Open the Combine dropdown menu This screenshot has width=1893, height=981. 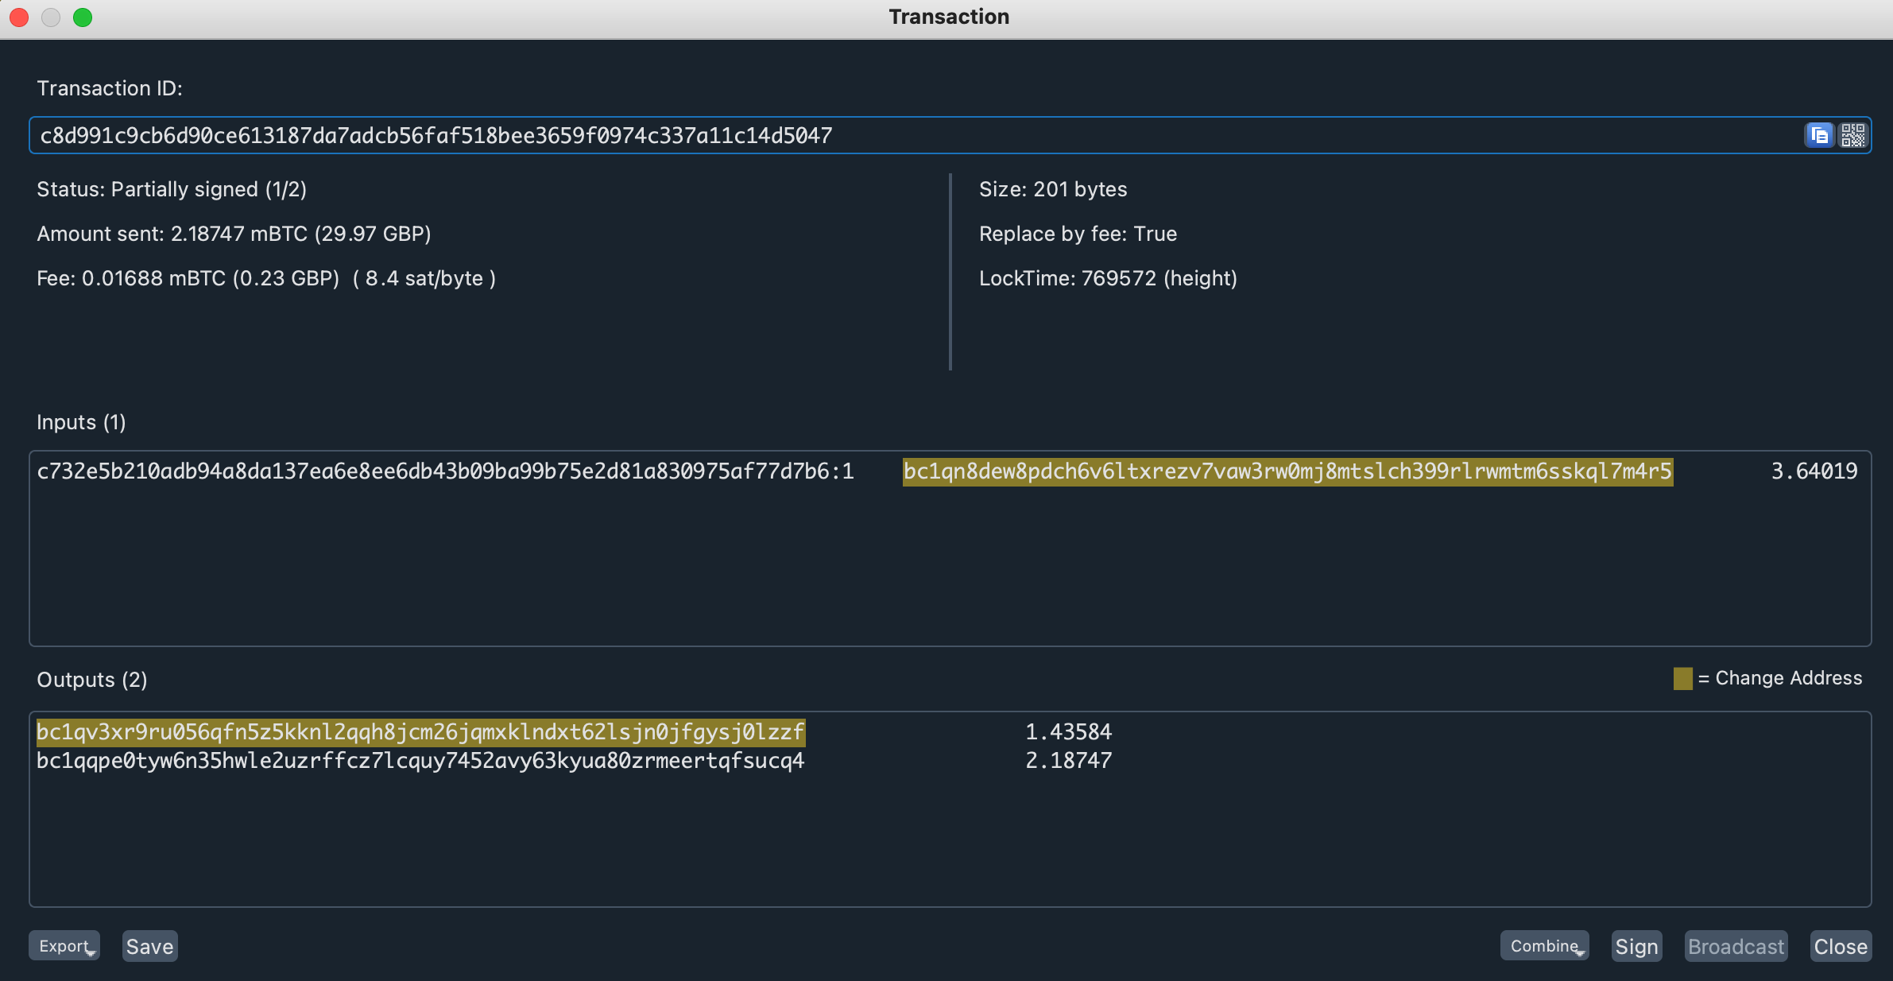pos(1544,946)
